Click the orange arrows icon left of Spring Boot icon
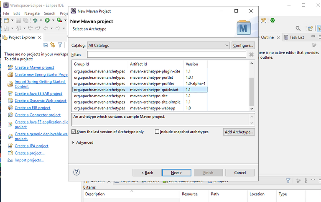The width and height of the screenshot is (321, 202). [264, 20]
